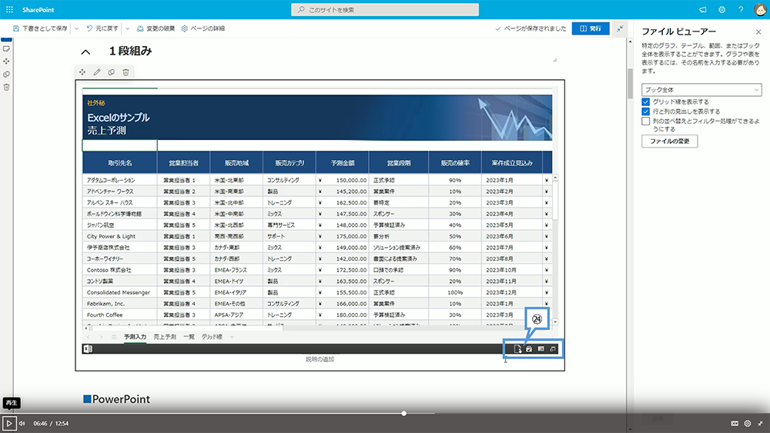The image size is (770, 433).
Task: Click the web part edit pencil icon
Action: (97, 72)
